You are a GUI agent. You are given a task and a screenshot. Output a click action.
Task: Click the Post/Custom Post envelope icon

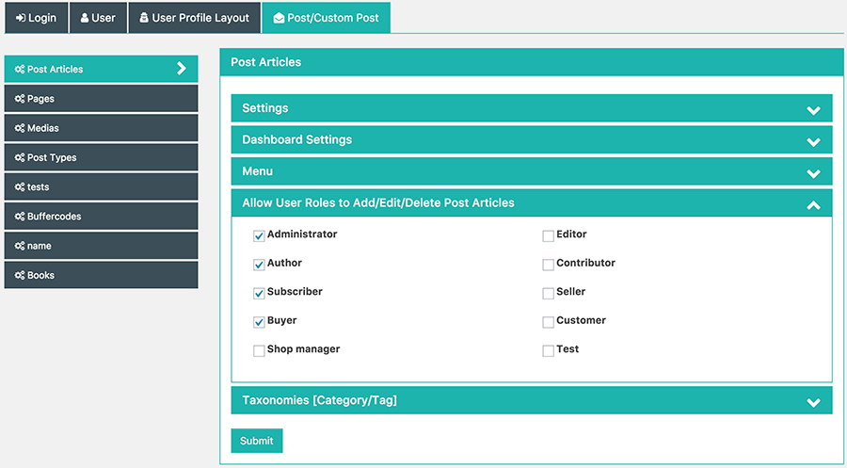tap(279, 18)
